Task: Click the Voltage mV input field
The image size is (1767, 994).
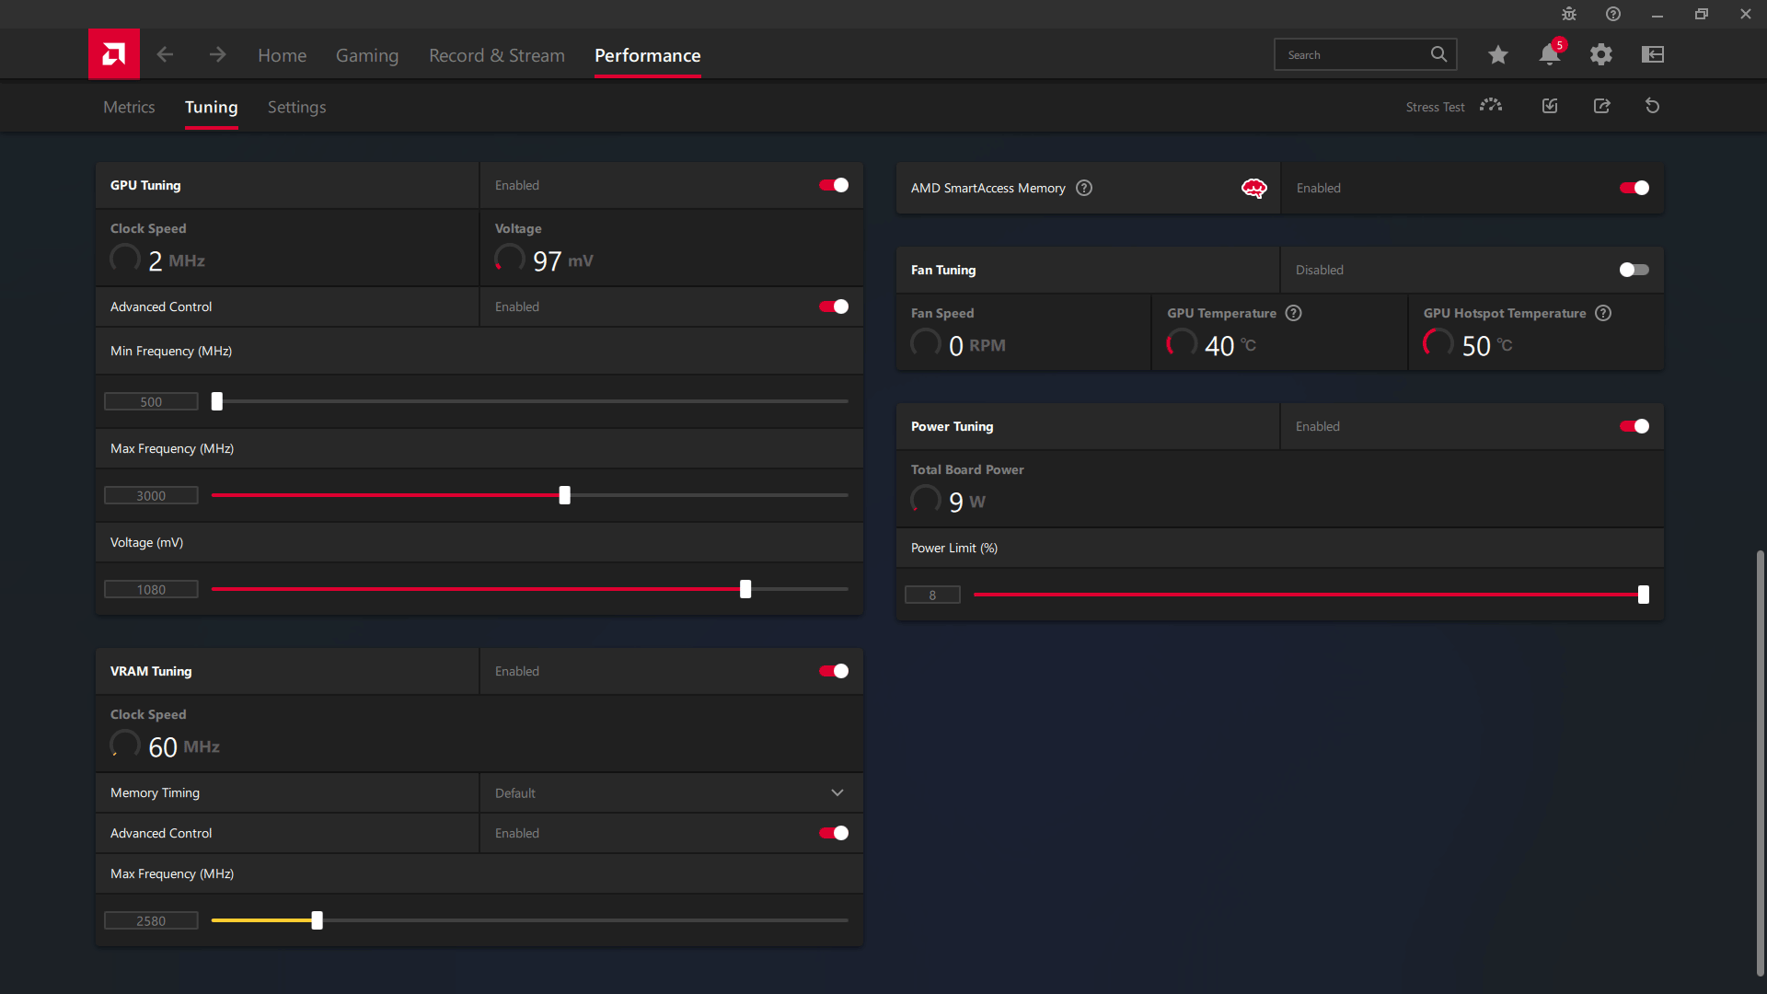Action: point(152,589)
